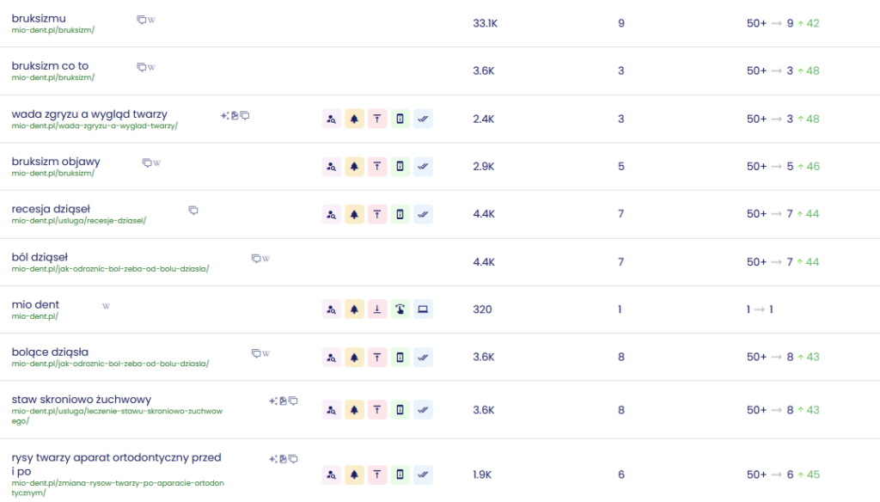Image resolution: width=880 pixels, height=502 pixels.
Task: Click comment-box icon beside recesja dziąseł keyword
Action: pyautogui.click(x=193, y=210)
